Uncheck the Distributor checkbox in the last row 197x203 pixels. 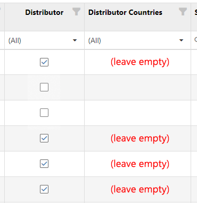[x=44, y=189]
